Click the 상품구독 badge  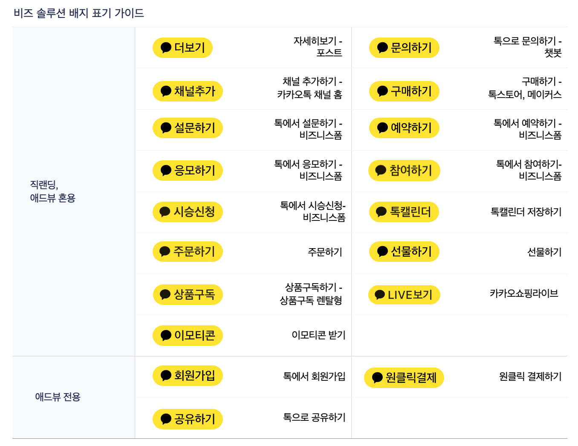click(x=188, y=295)
